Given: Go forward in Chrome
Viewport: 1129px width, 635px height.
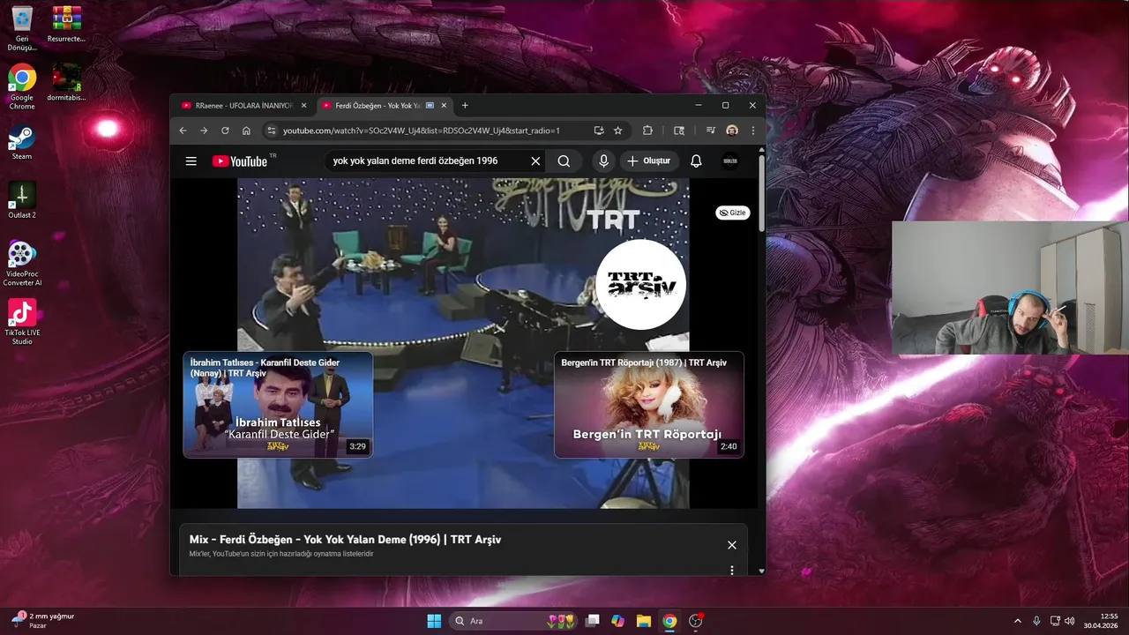Looking at the screenshot, I should (x=204, y=131).
